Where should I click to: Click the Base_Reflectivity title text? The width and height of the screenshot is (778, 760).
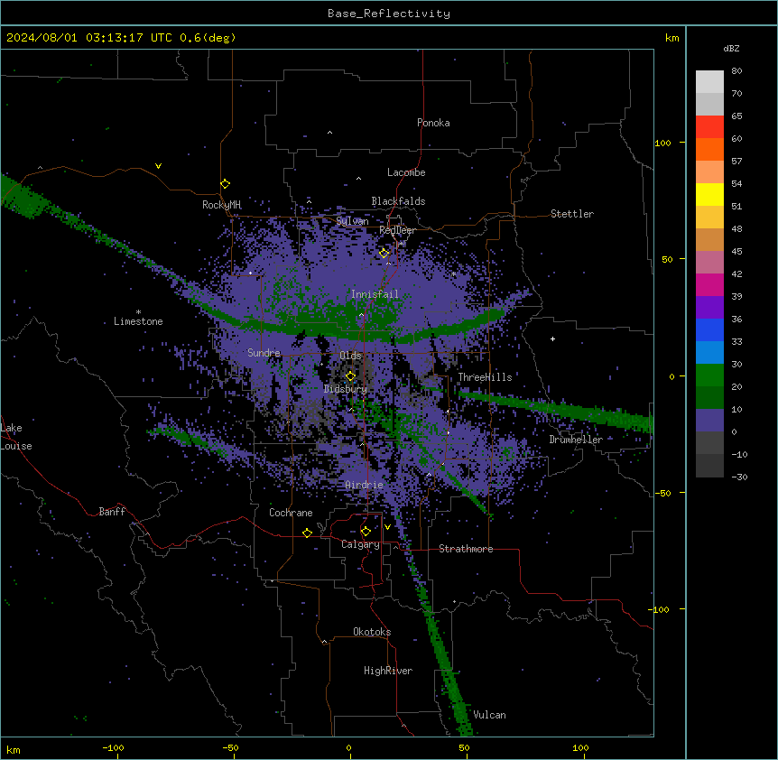click(389, 14)
